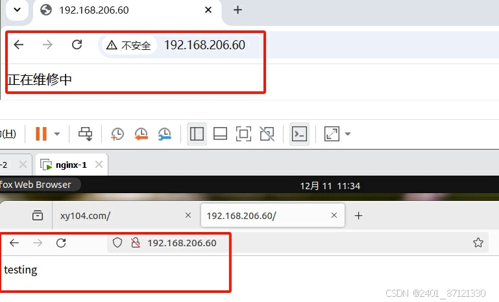Image resolution: width=499 pixels, height=302 pixels.
Task: Click Firefox tracking protection shield icon
Action: click(x=117, y=242)
